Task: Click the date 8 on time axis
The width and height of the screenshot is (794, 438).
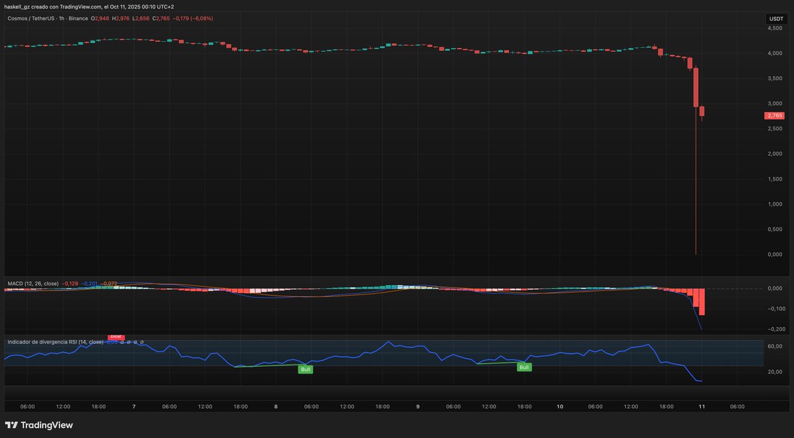Action: click(275, 407)
